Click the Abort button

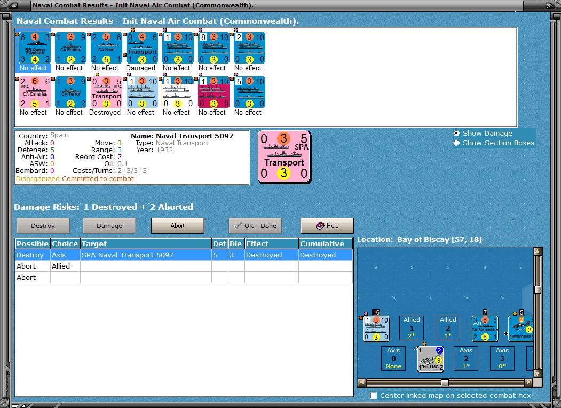click(177, 226)
